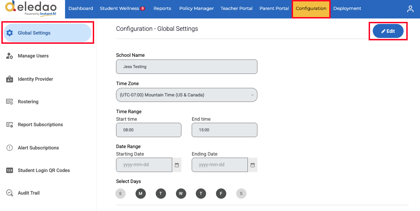Switch to the Reports tab
This screenshot has height=211, width=420.
(162, 9)
